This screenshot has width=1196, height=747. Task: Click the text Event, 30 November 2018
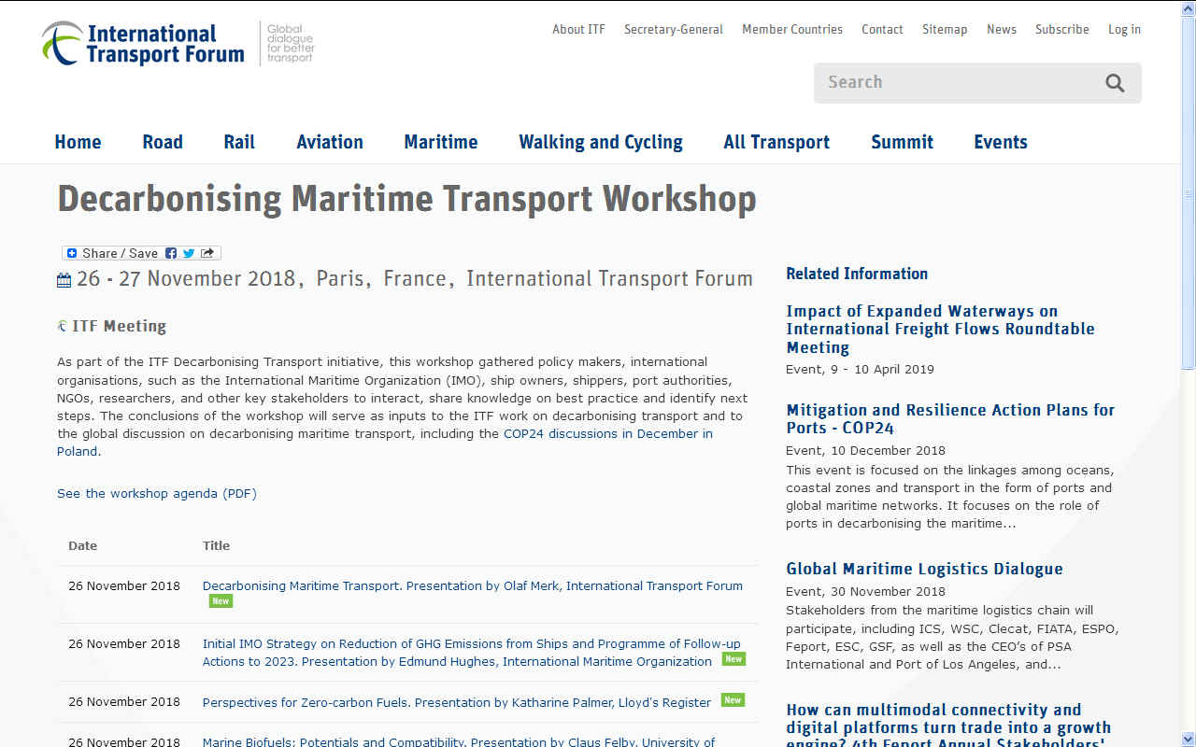[866, 591]
